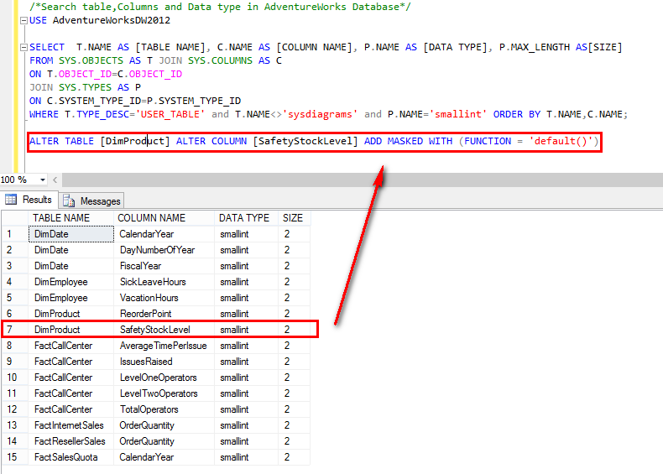Click the top-left select-all grid corner
The height and width of the screenshot is (474, 663).
coord(13,218)
